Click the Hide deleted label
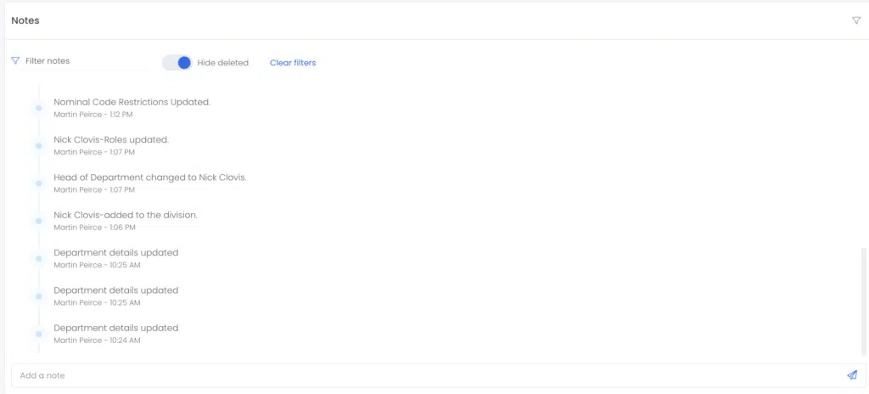Image resolution: width=869 pixels, height=394 pixels. pyautogui.click(x=223, y=63)
